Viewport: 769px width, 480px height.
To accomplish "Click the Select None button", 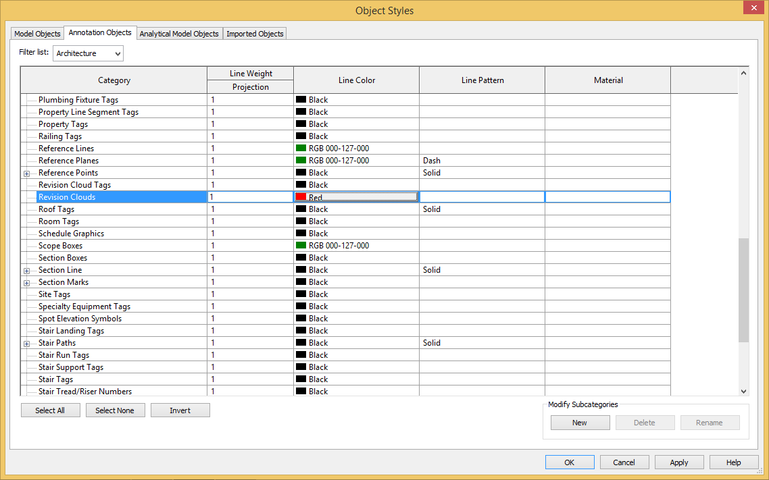I will [x=116, y=410].
